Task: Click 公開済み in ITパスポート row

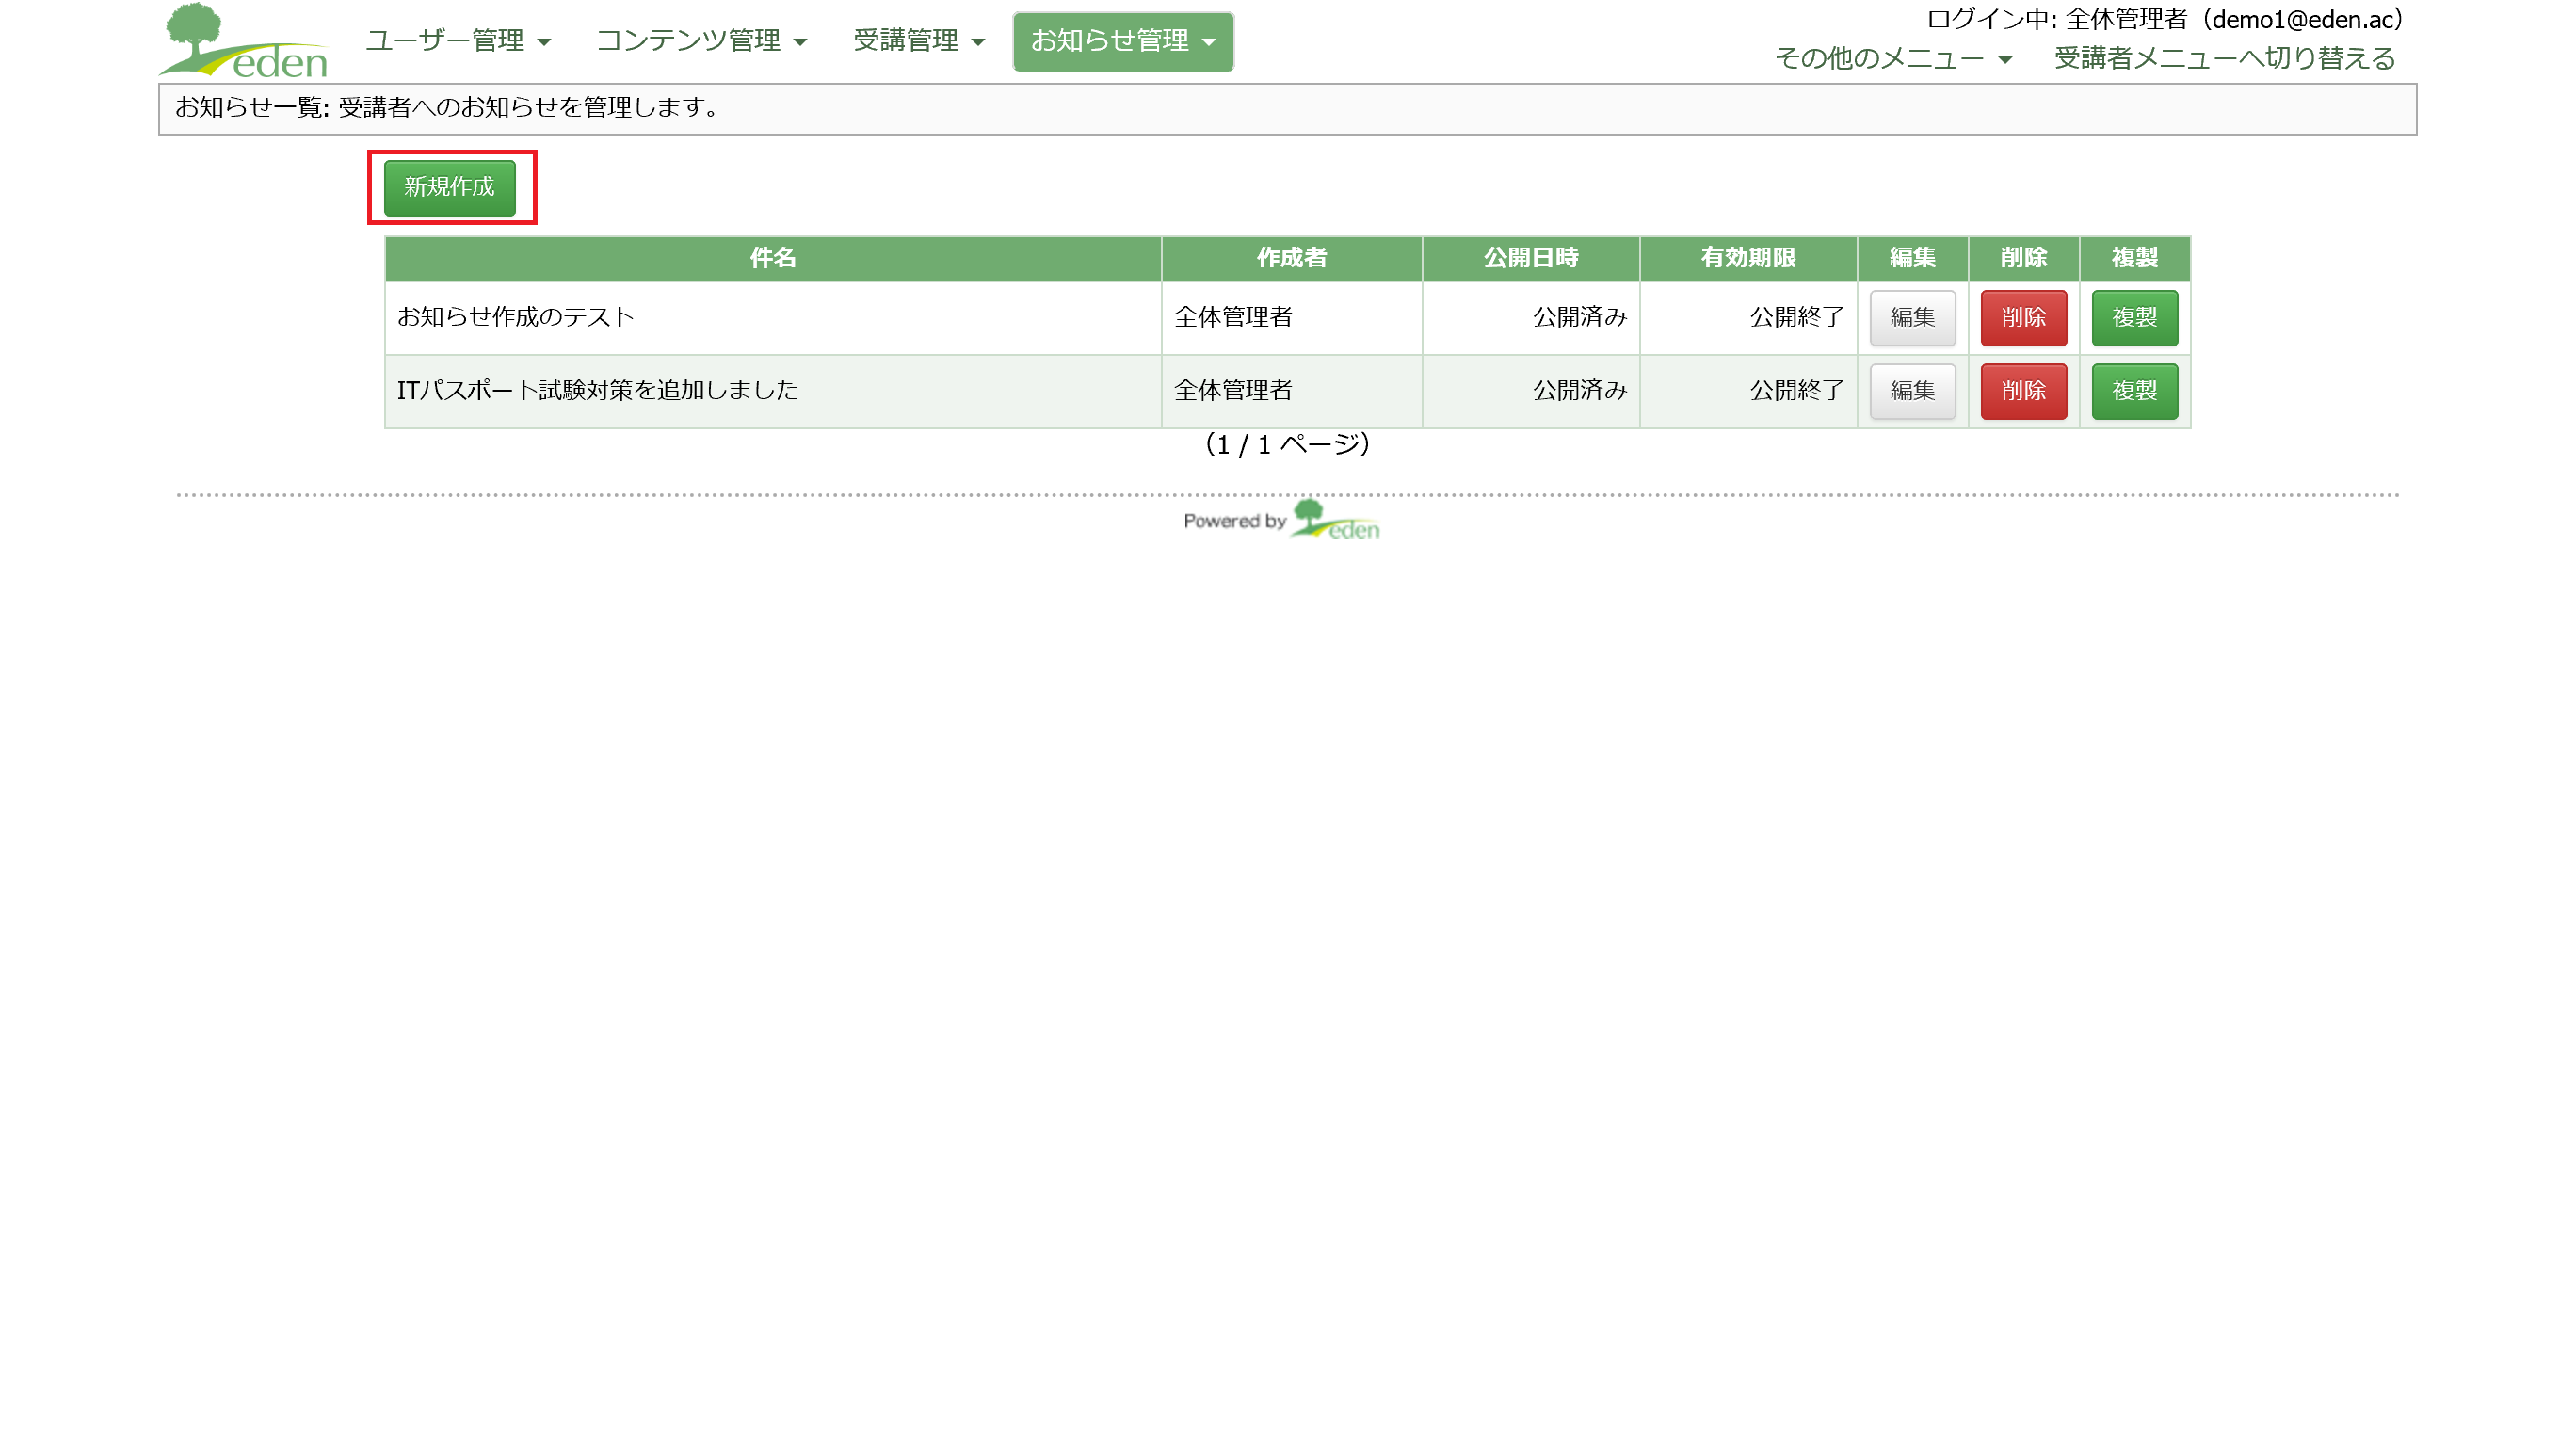Action: tap(1580, 391)
